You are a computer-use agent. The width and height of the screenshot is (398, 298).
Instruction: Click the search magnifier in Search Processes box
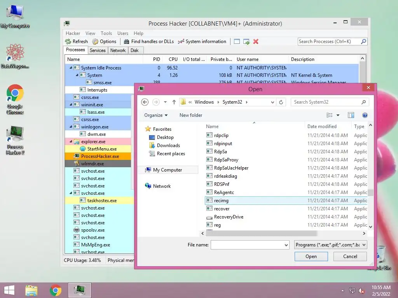[x=363, y=41]
